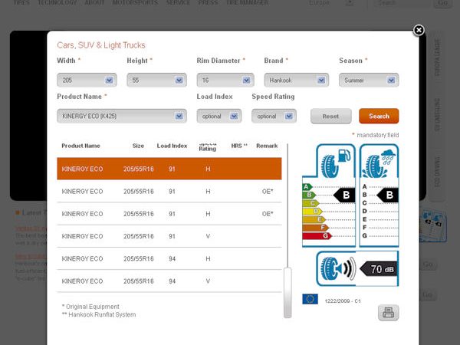
Task: Click the 1222/2009 - C1 regulation text
Action: 343,301
